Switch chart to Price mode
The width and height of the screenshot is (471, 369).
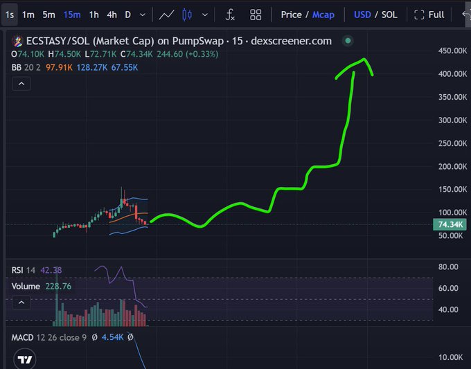click(291, 15)
